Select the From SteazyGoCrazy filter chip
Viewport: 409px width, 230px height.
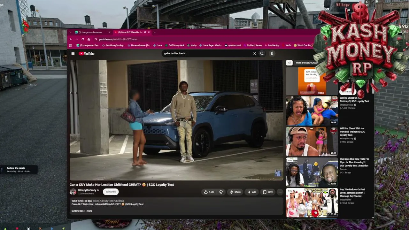tap(306, 63)
